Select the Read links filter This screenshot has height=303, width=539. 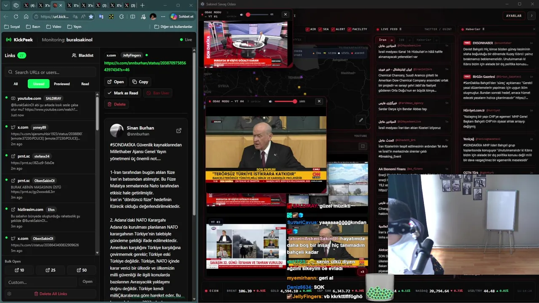tap(85, 84)
